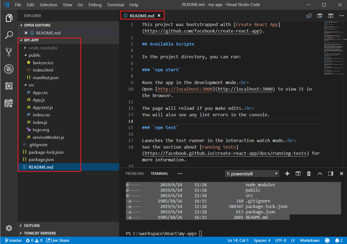Image resolution: width=347 pixels, height=244 pixels.
Task: Split the terminal panel
Action: pos(298,174)
